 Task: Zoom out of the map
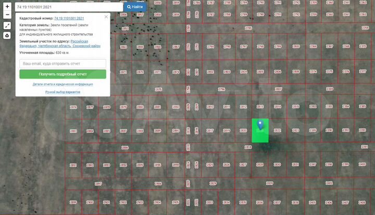pos(7,15)
